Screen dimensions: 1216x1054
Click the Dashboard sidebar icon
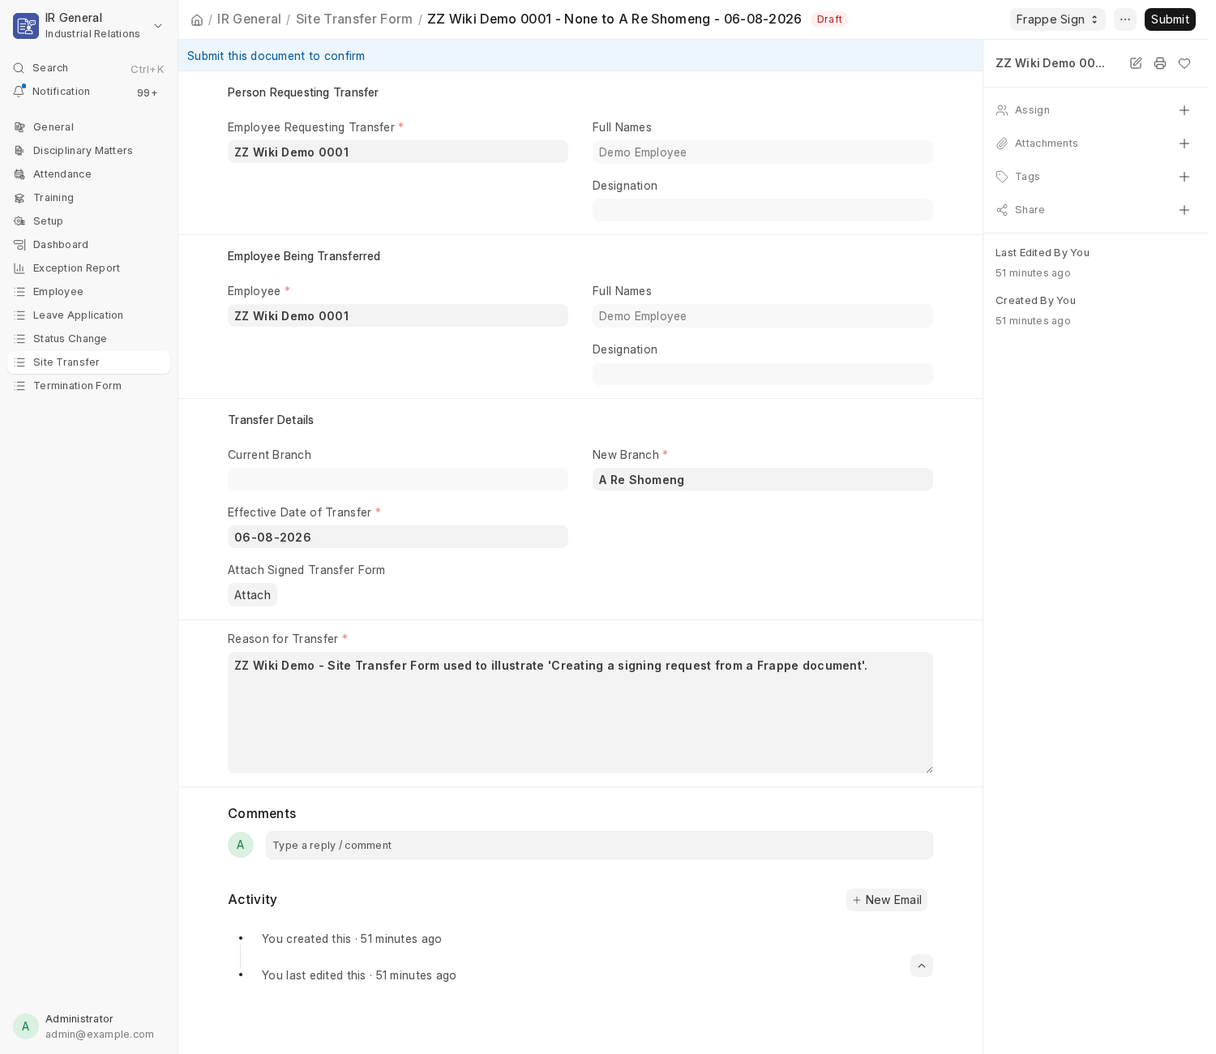[19, 245]
